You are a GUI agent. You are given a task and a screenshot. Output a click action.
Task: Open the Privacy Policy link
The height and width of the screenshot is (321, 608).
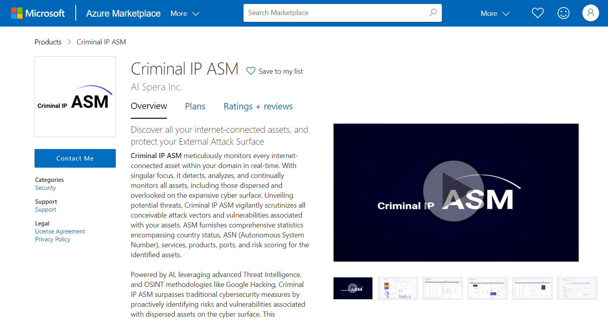click(52, 239)
